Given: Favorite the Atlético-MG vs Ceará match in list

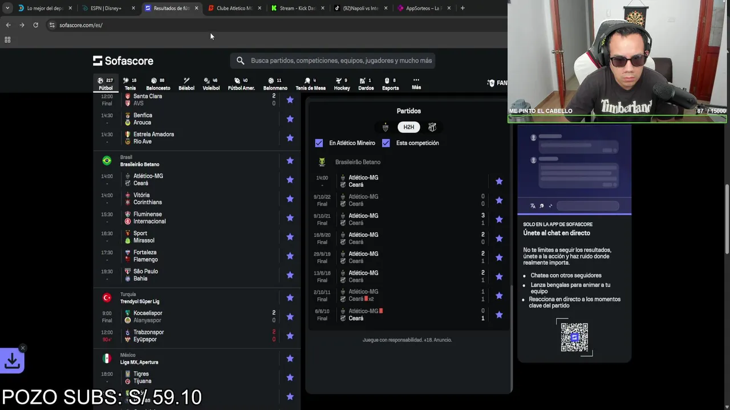Looking at the screenshot, I should (290, 179).
